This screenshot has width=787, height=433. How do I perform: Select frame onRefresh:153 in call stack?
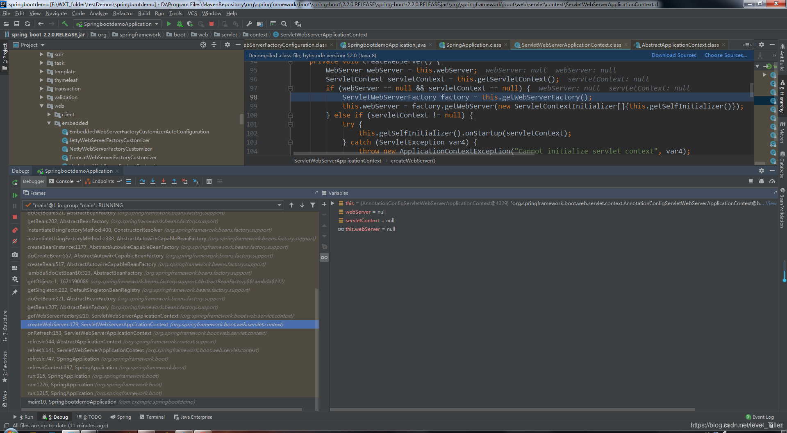(169, 333)
